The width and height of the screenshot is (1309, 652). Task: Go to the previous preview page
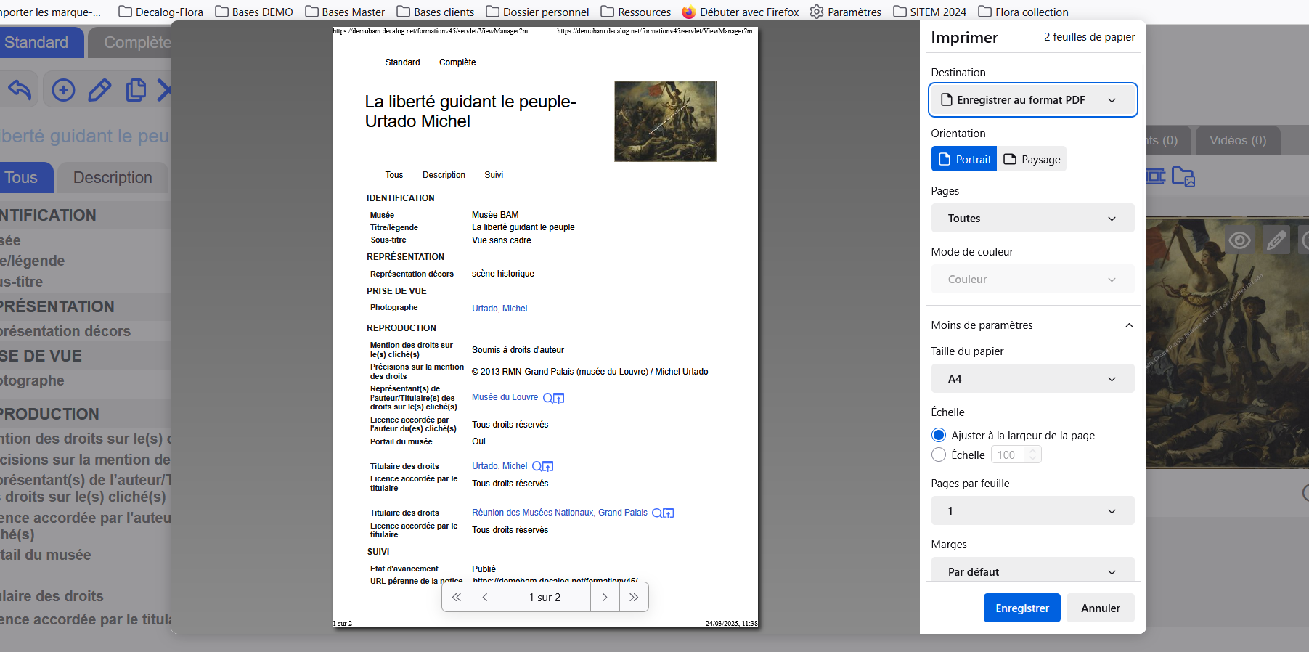pos(484,597)
